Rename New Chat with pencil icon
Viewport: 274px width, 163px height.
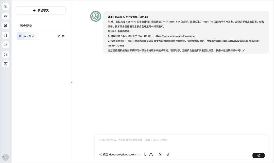[x=59, y=36]
